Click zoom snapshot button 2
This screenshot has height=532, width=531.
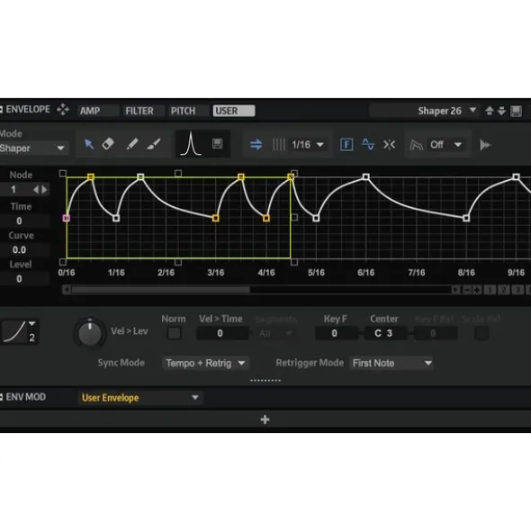pyautogui.click(x=504, y=290)
